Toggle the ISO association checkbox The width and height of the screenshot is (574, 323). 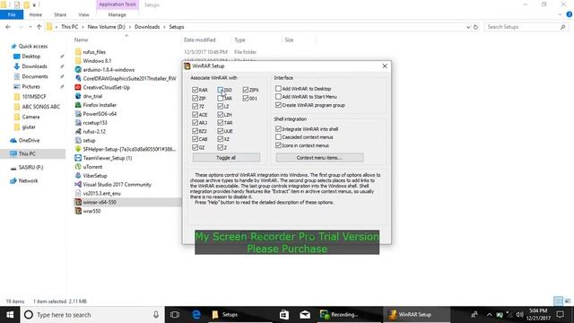tap(221, 90)
